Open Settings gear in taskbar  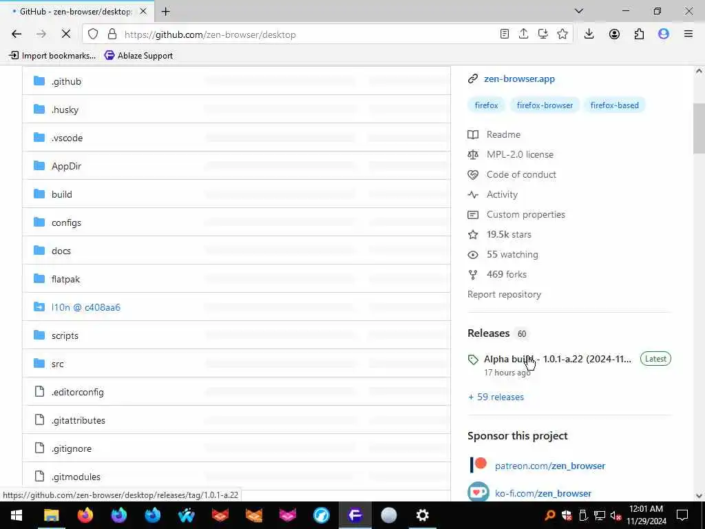(422, 515)
